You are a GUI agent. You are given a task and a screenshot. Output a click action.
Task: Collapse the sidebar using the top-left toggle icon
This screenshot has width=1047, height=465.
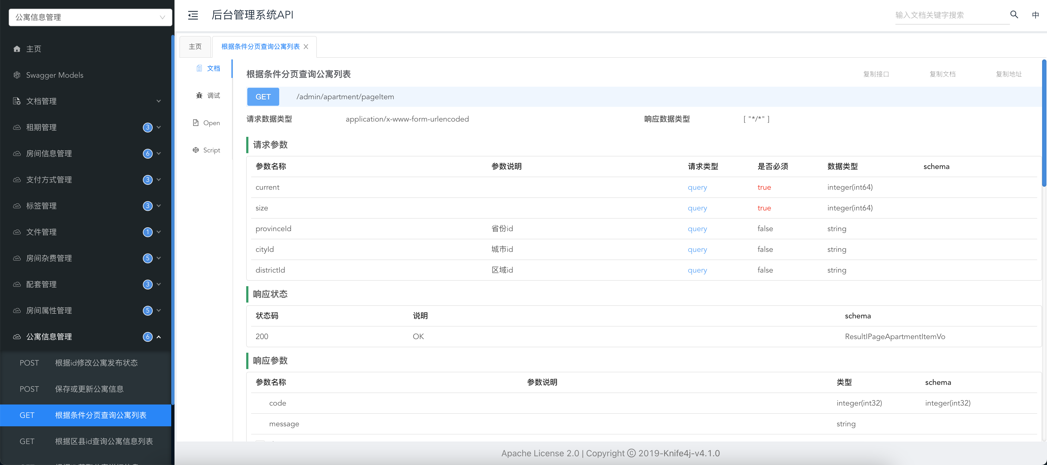(193, 15)
